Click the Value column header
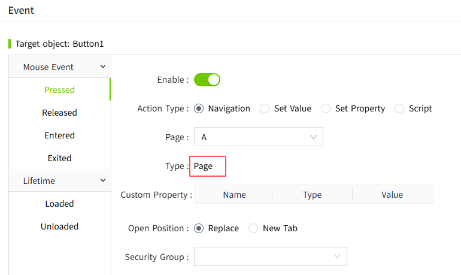 click(x=392, y=195)
